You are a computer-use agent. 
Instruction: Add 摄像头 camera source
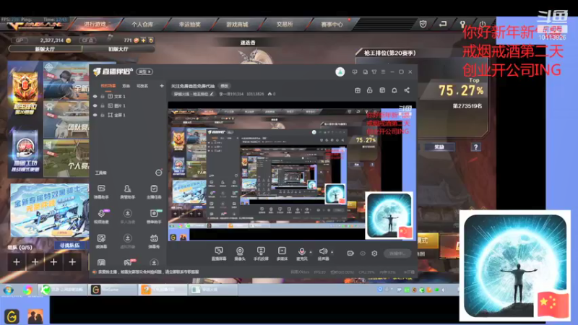click(240, 253)
